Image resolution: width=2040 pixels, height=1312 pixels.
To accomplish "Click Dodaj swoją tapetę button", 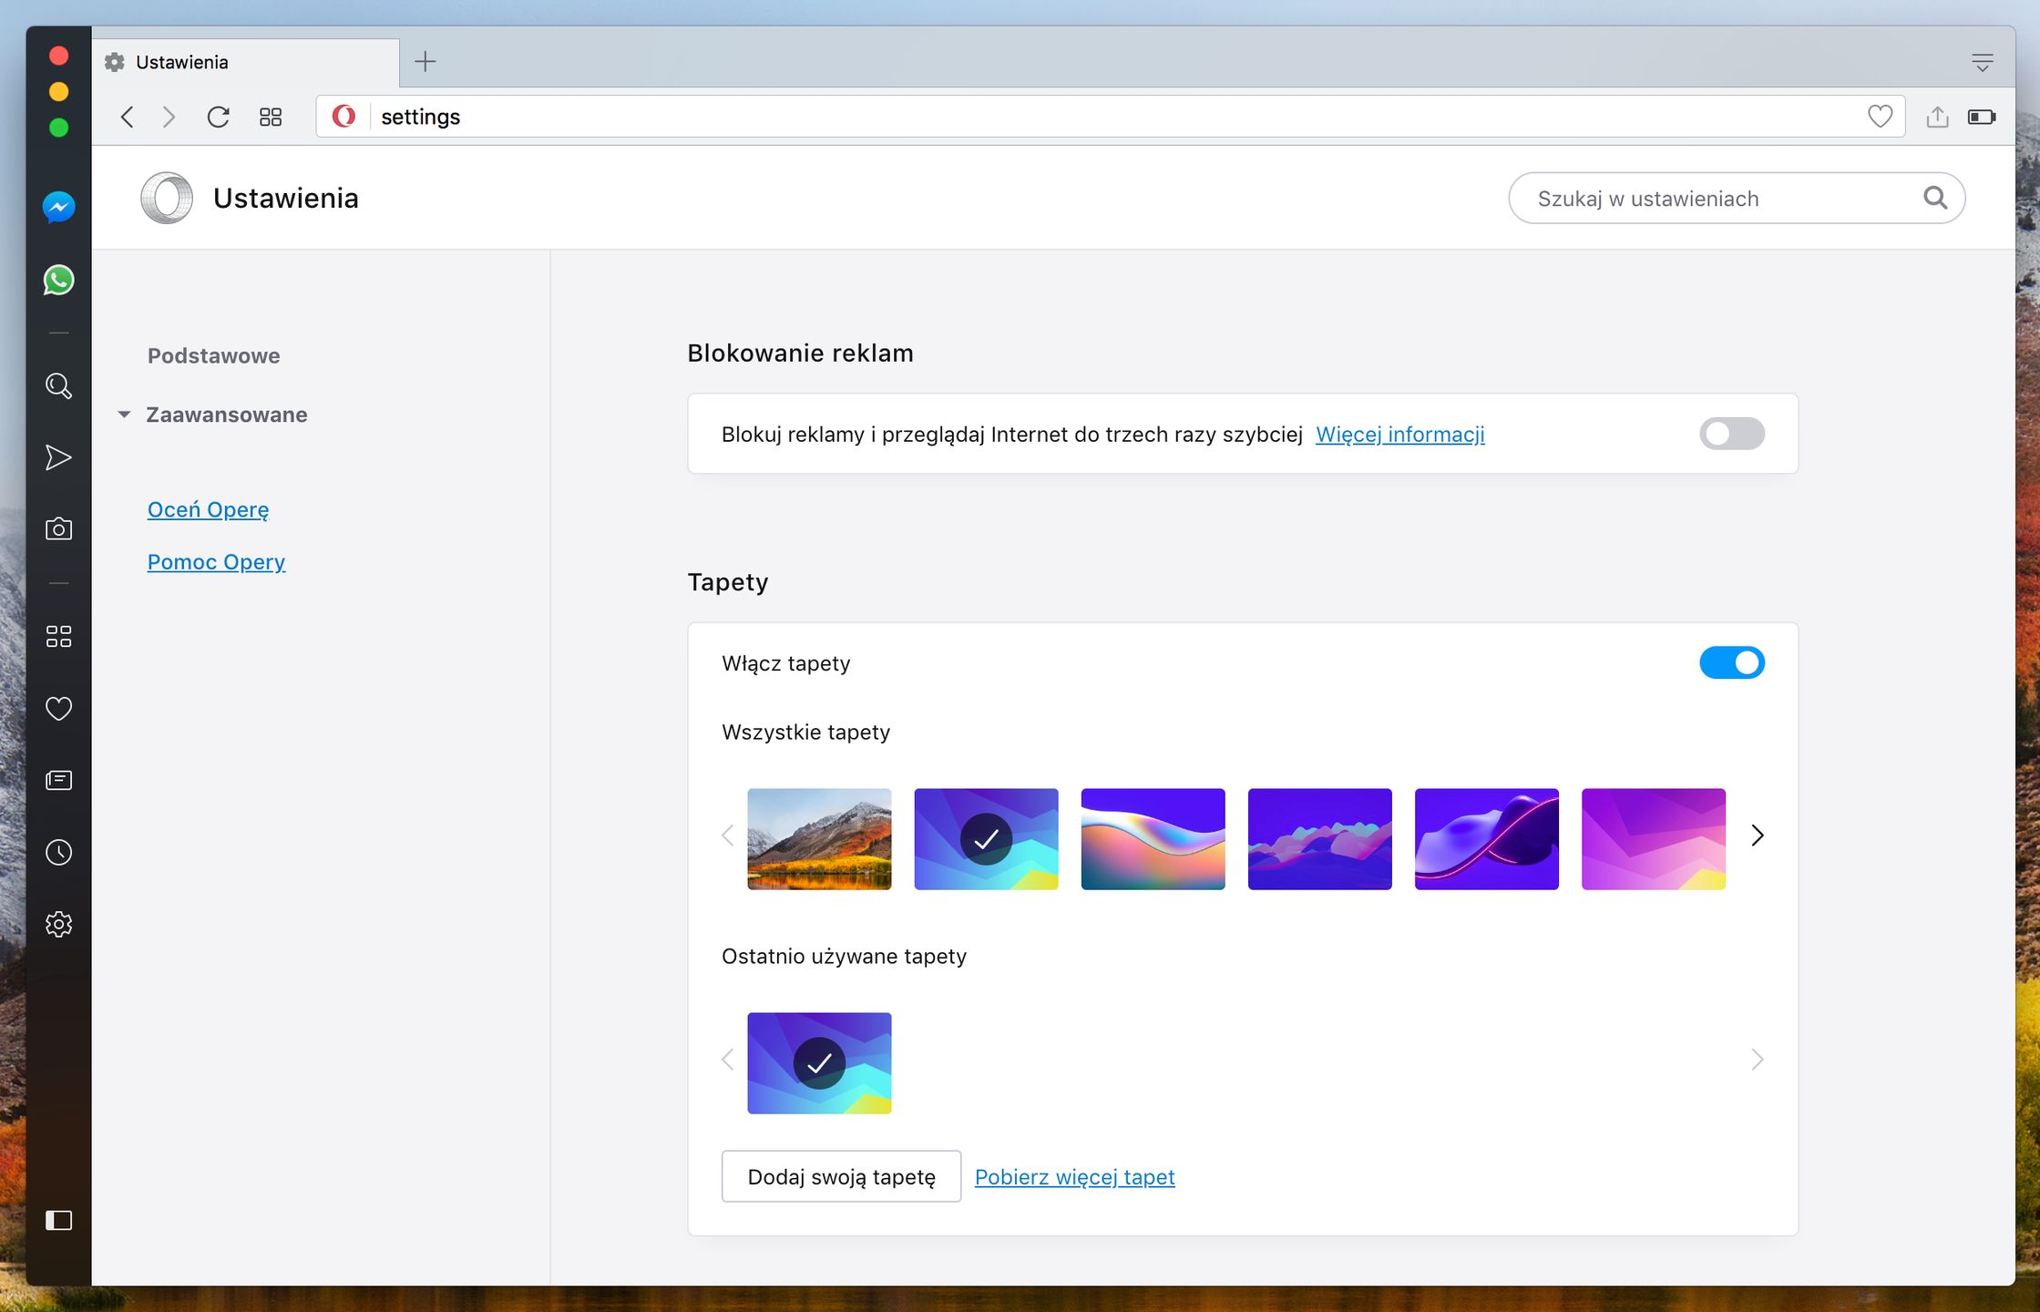I will tap(840, 1176).
